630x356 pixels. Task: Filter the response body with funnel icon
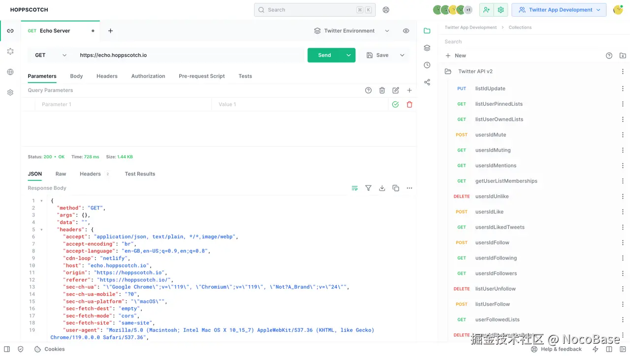(368, 188)
